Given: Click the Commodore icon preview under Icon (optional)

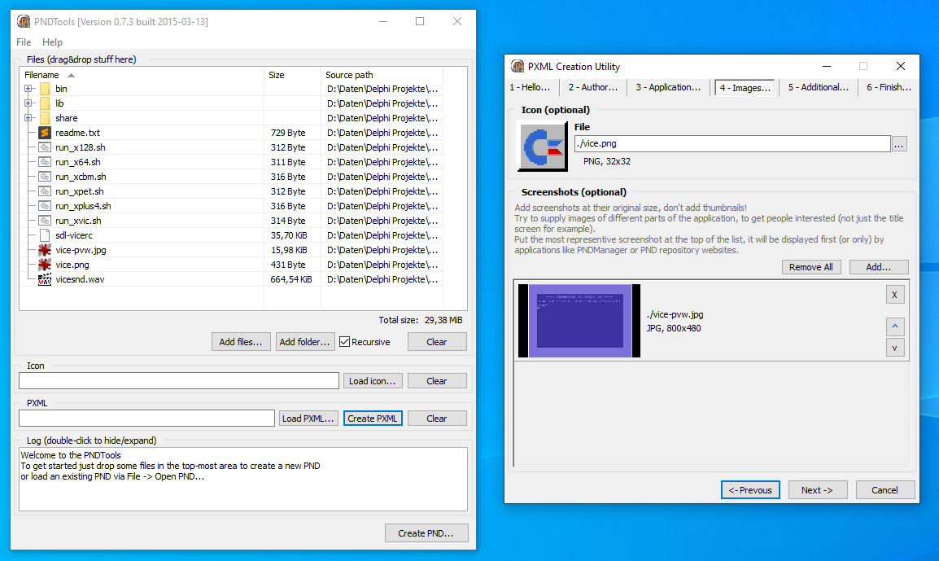Looking at the screenshot, I should tap(542, 144).
